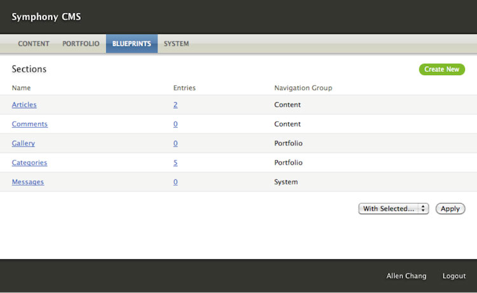Click the Symphony CMS site title
The height and width of the screenshot is (293, 477).
click(x=46, y=17)
